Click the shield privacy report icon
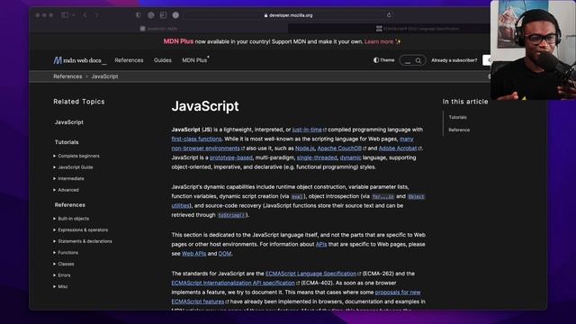This screenshot has width=576, height=324. (139, 15)
